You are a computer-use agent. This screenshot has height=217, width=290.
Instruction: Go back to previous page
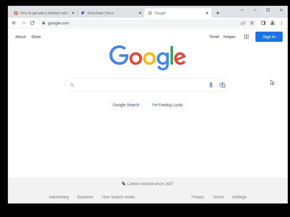pos(14,23)
